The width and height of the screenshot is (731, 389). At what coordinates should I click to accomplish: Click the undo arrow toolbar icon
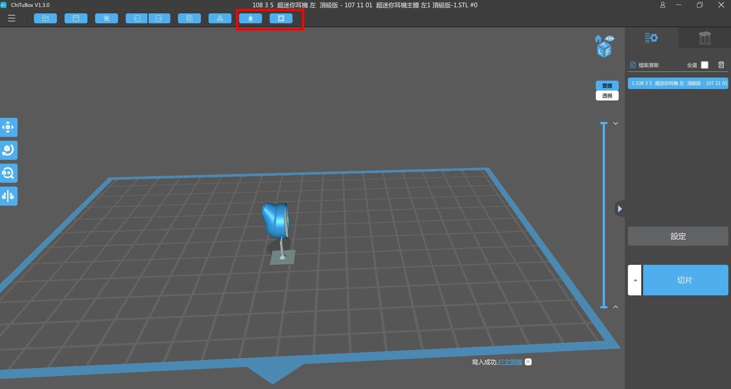pos(137,19)
